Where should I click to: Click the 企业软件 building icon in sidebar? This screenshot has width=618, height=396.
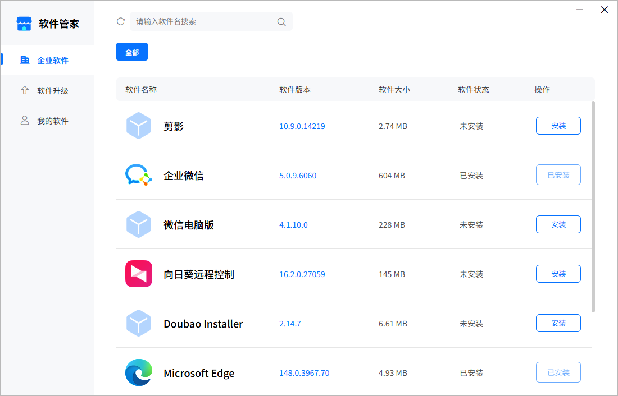pos(25,60)
